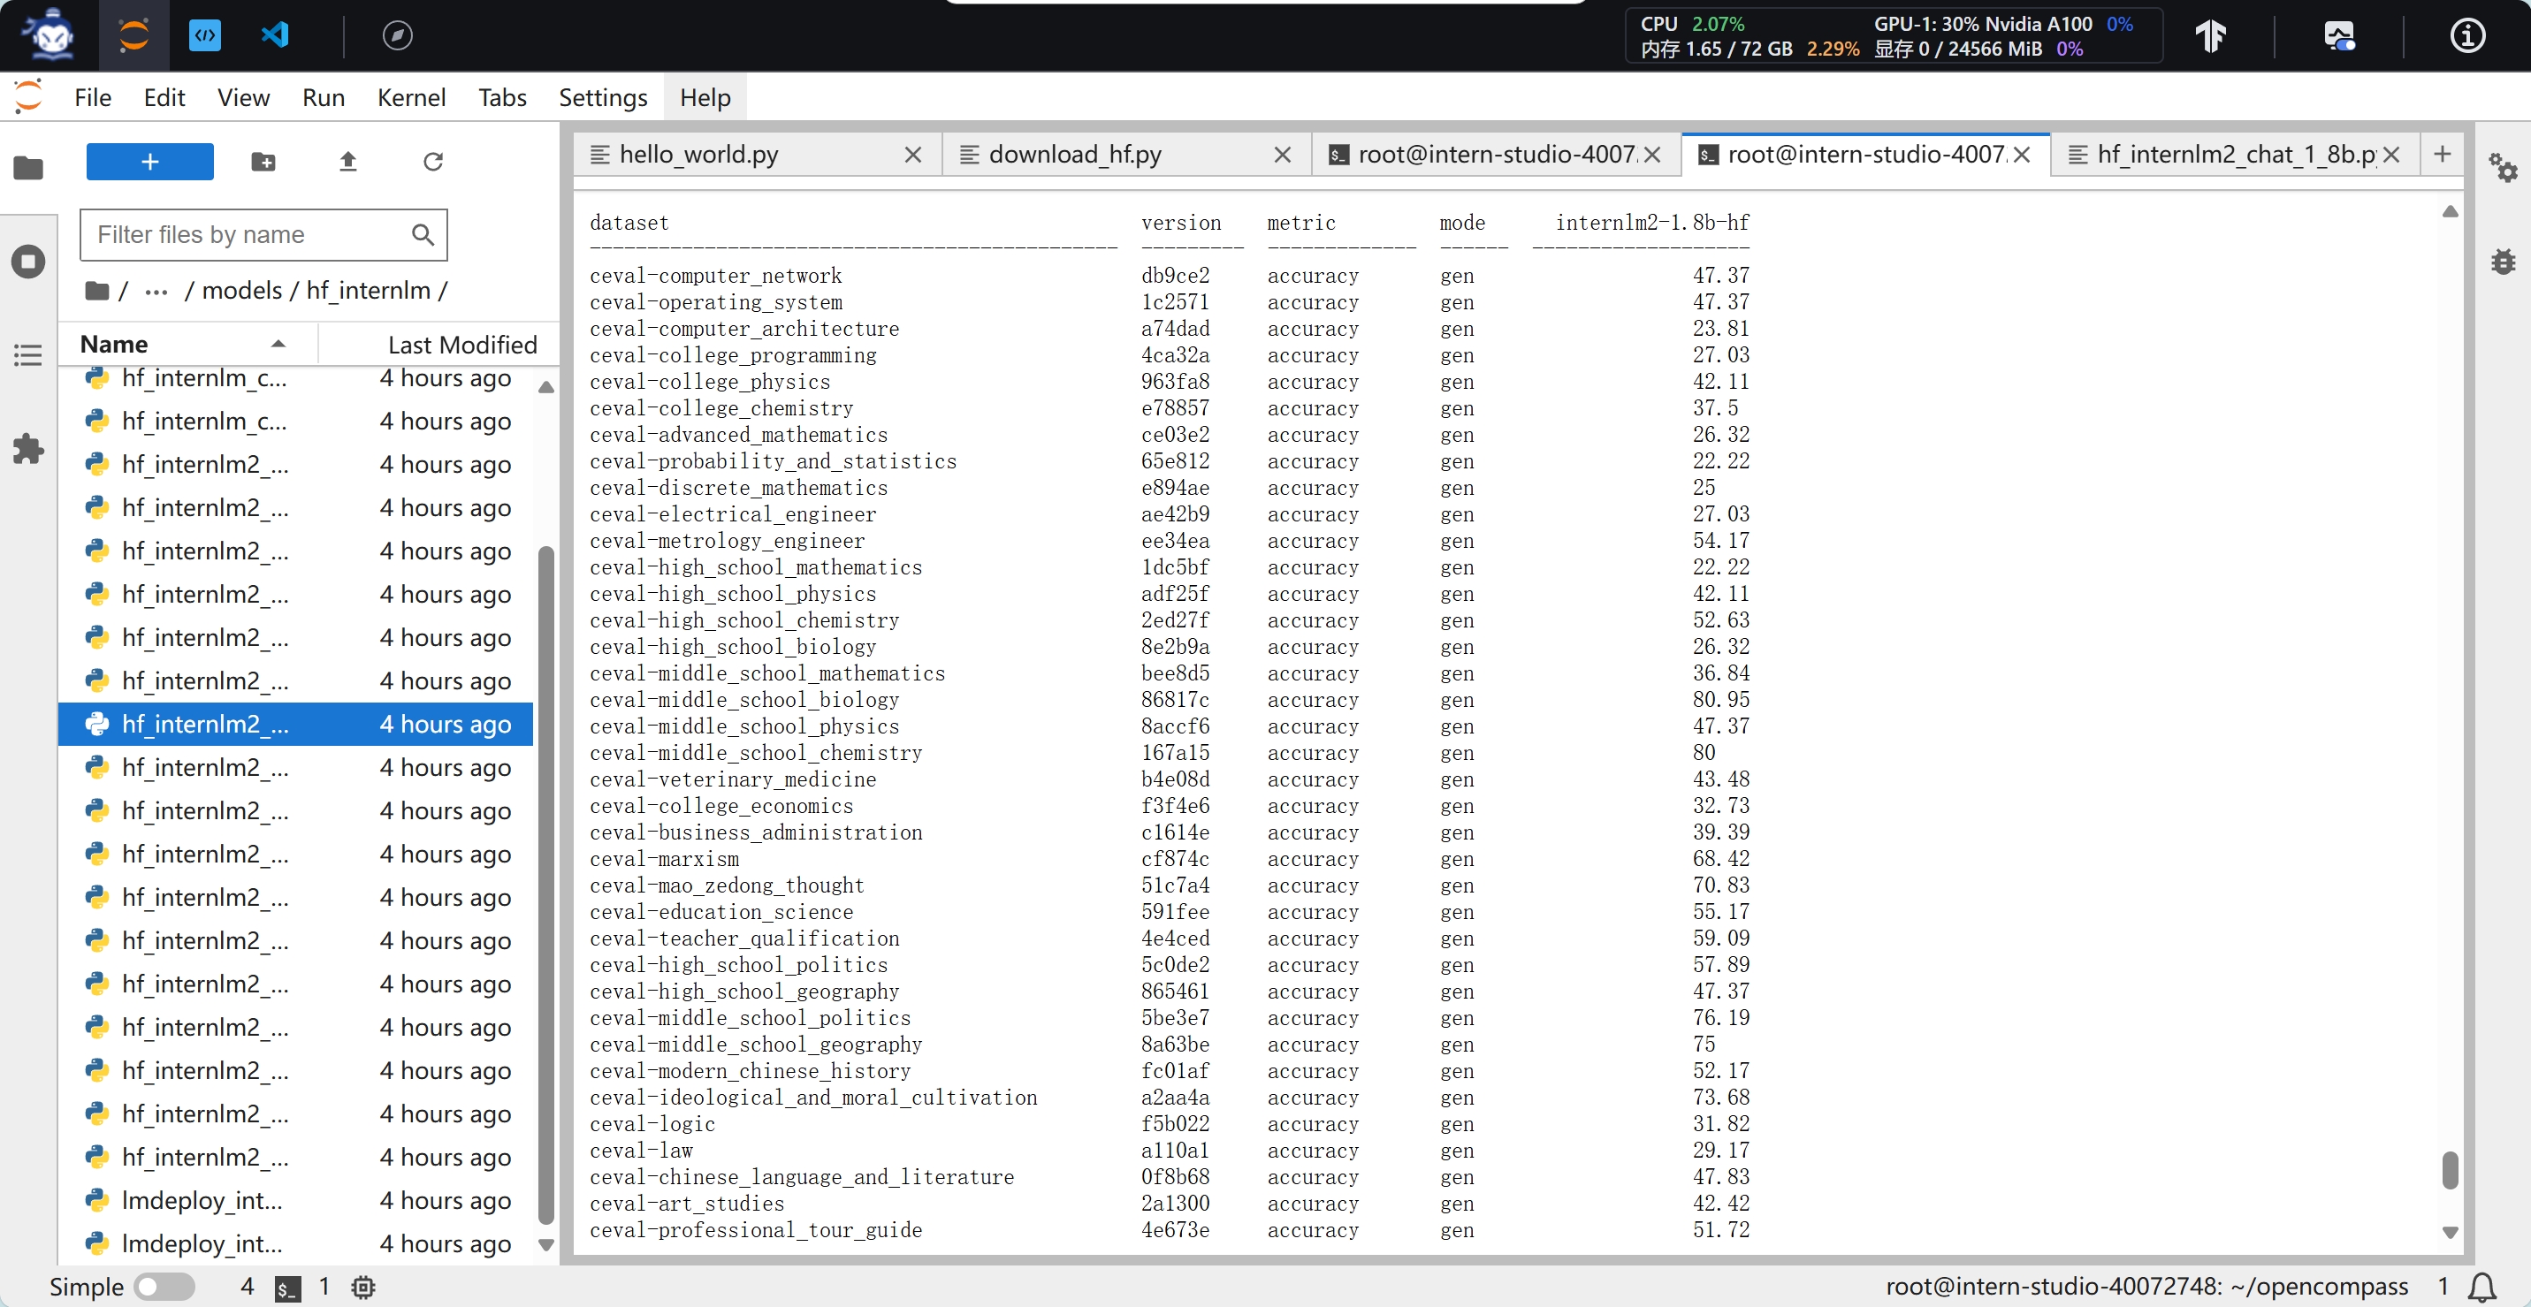Go to models folder in breadcrumb
The image size is (2531, 1307).
(241, 291)
